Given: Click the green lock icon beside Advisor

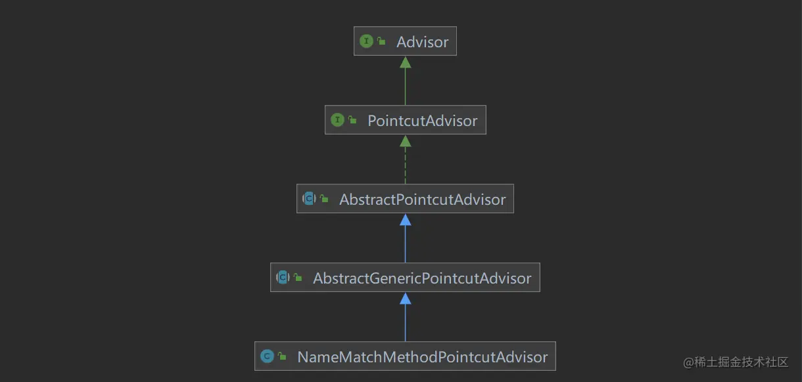Looking at the screenshot, I should 381,42.
